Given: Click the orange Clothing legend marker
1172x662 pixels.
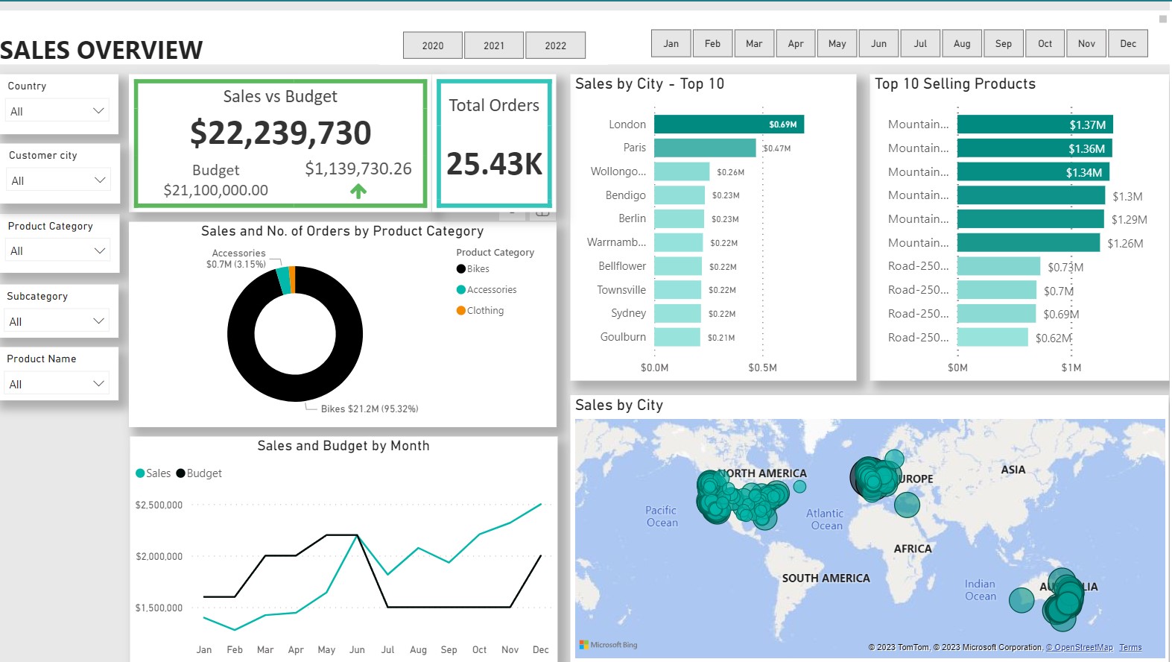Looking at the screenshot, I should (461, 311).
